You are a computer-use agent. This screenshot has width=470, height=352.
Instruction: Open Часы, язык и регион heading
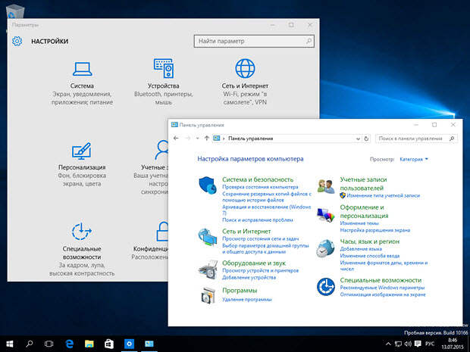(370, 241)
